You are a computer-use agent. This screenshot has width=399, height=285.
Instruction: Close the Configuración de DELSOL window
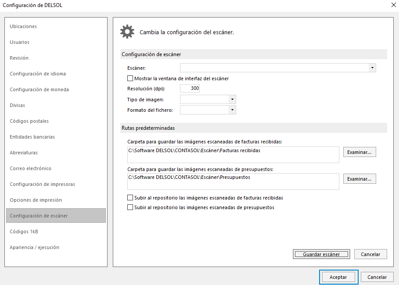click(x=393, y=5)
